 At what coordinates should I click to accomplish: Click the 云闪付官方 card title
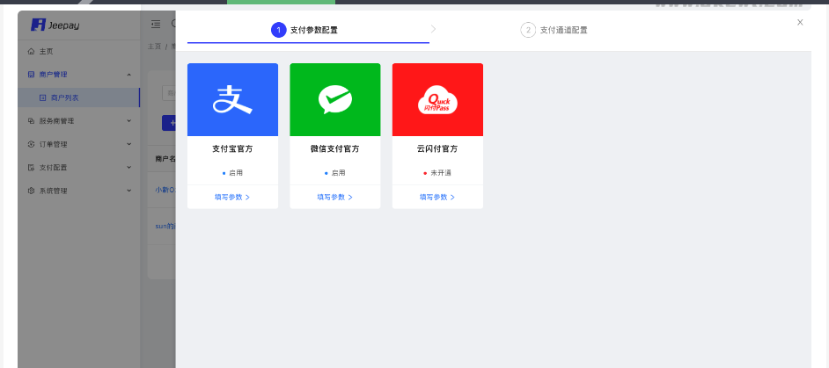(437, 149)
